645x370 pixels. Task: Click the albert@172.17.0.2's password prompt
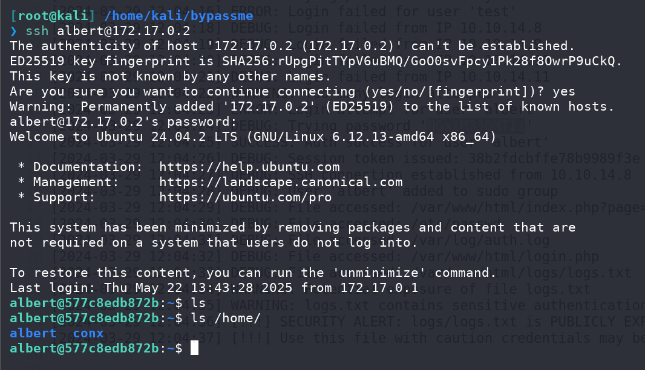point(123,122)
